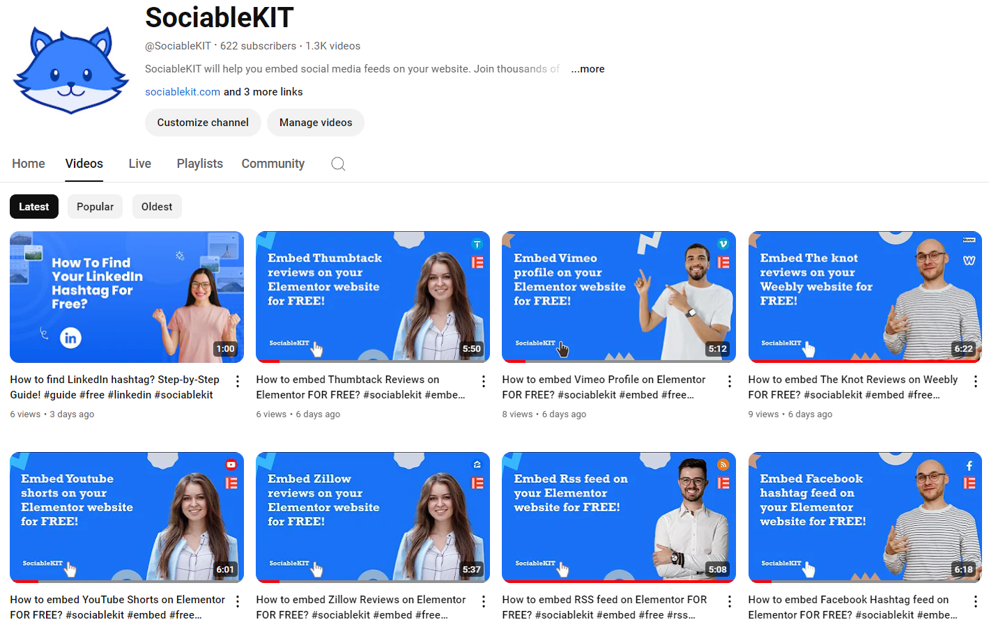Open options menu for Thumbtack Reviews video
This screenshot has width=989, height=629.
[484, 381]
